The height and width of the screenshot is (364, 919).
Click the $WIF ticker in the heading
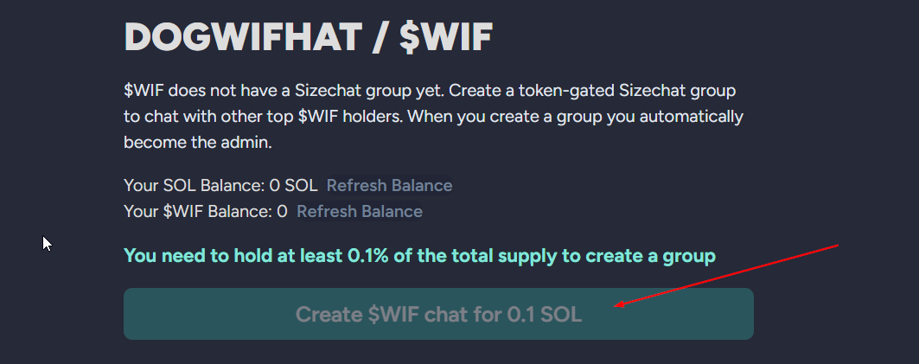tap(446, 38)
